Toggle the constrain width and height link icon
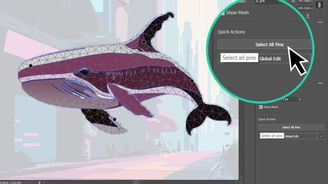 point(319,6)
